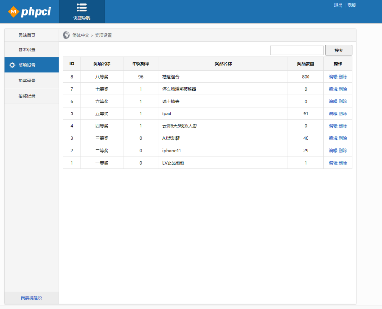Select the 瑞士钟表 prize cell
This screenshot has height=309, width=382.
(x=223, y=101)
